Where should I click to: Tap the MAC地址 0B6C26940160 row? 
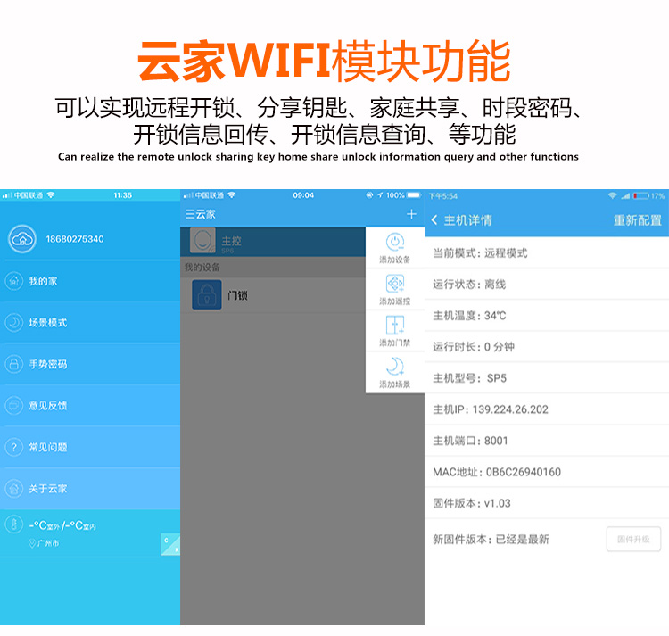(547, 472)
